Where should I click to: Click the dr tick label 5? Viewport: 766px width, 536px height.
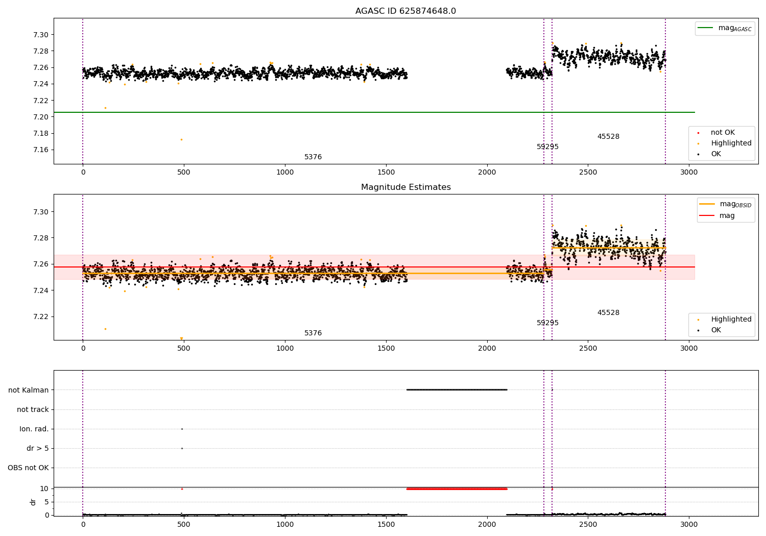(x=46, y=502)
